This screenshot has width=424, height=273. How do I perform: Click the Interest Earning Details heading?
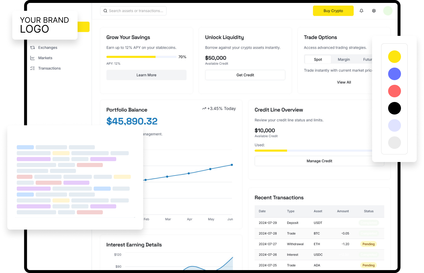tap(134, 245)
